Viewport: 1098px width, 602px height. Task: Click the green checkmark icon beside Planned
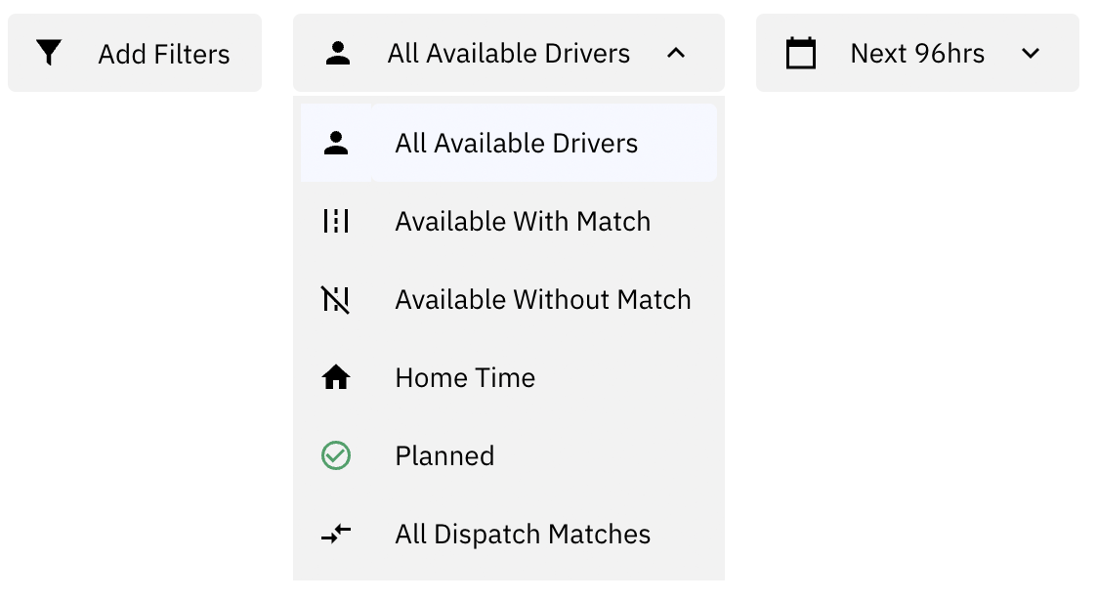[336, 455]
